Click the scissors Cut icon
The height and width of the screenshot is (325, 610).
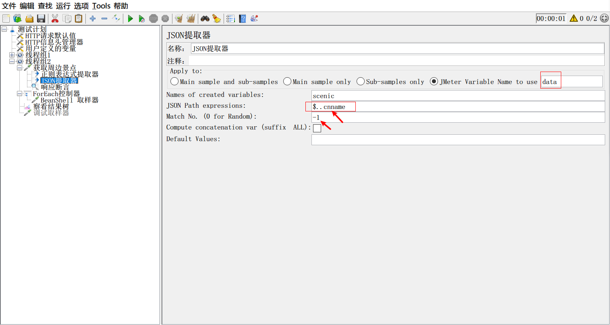pyautogui.click(x=55, y=19)
